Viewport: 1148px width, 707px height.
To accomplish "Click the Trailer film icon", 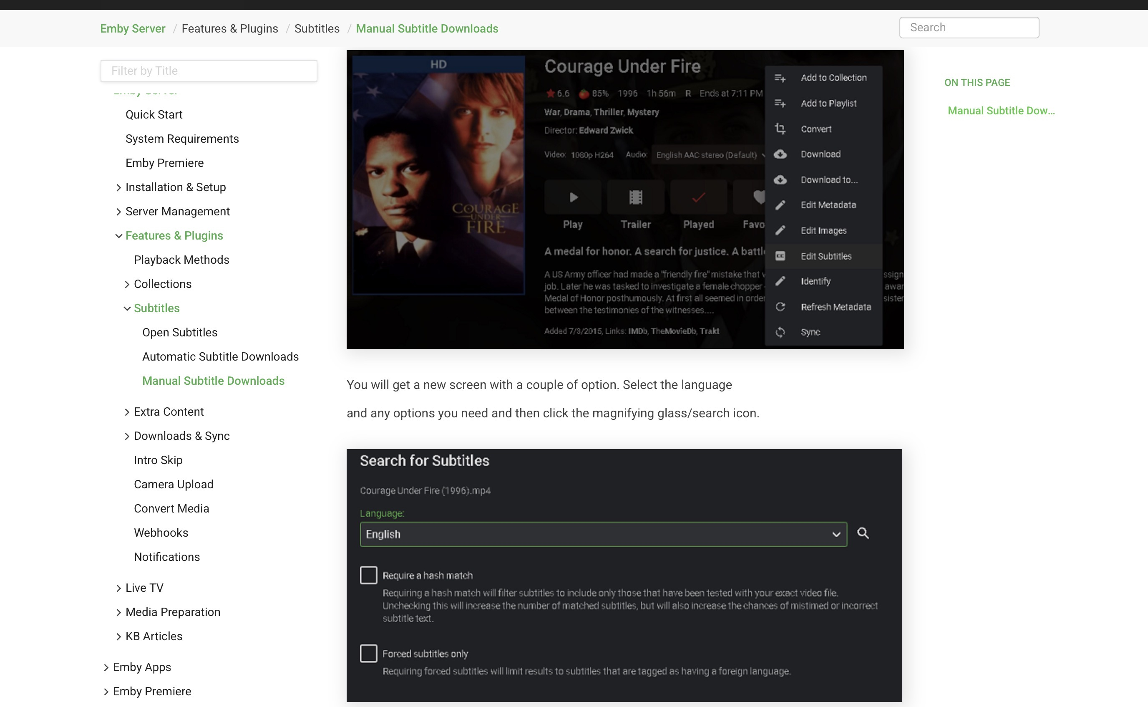I will 635,197.
